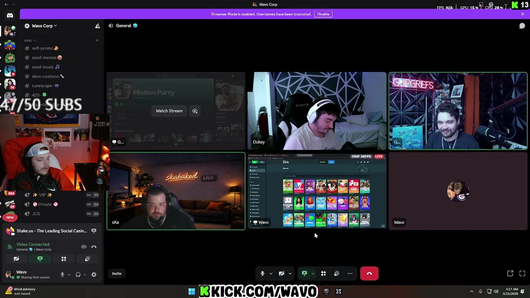This screenshot has height=298, width=530.
Task: Open screen share options arrow in call bar
Action: click(313, 274)
